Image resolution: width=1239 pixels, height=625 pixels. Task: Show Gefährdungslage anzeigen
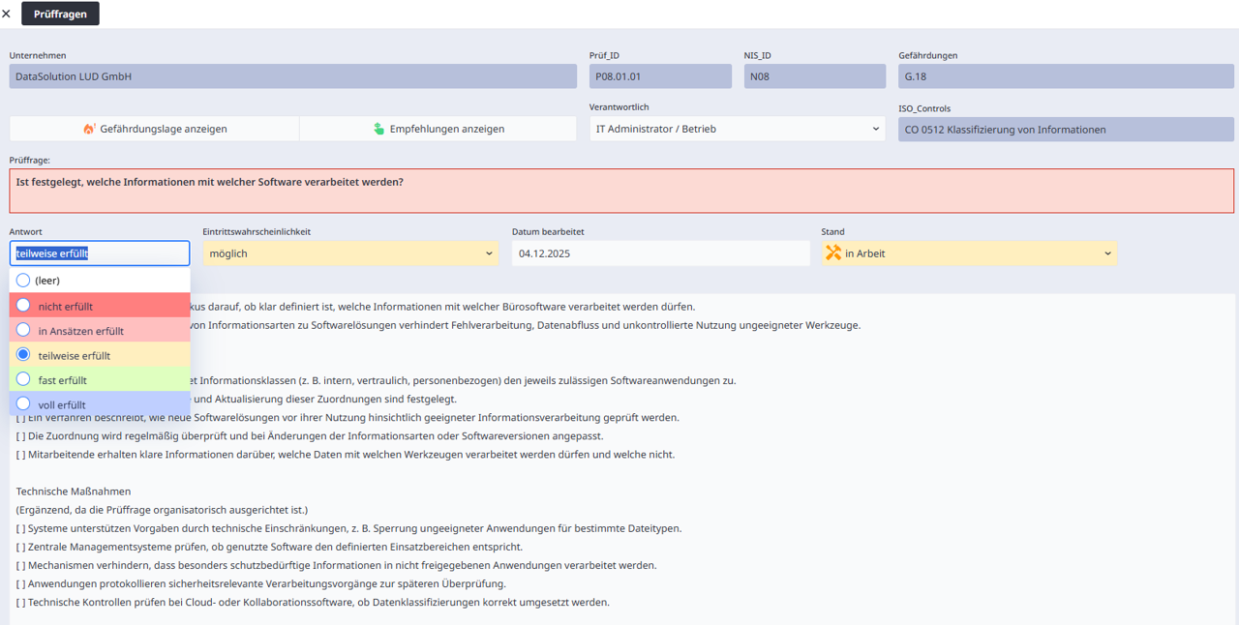tap(155, 129)
